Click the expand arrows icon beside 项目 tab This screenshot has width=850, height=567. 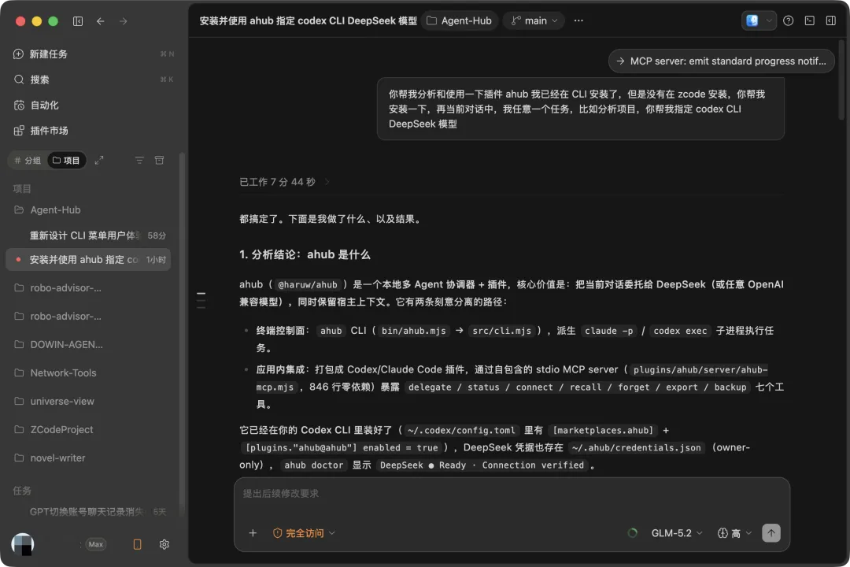(99, 160)
